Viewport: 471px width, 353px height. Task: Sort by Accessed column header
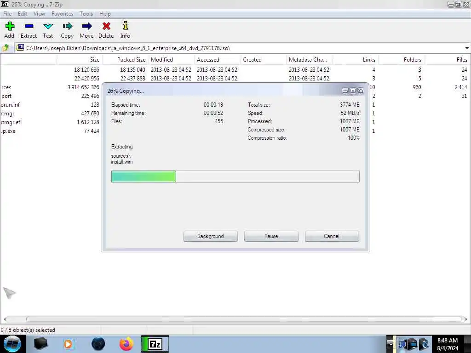point(218,60)
